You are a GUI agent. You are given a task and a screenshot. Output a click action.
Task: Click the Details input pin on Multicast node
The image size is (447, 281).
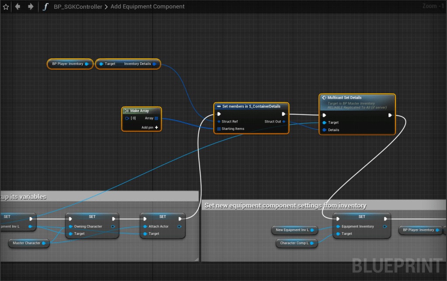pyautogui.click(x=324, y=130)
